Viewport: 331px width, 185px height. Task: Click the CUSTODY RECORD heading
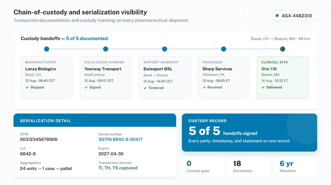pos(207,121)
